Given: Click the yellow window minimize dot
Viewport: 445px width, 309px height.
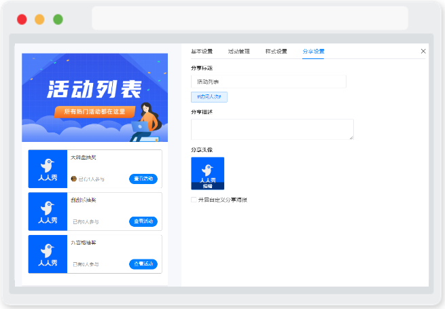Looking at the screenshot, I should tap(39, 20).
